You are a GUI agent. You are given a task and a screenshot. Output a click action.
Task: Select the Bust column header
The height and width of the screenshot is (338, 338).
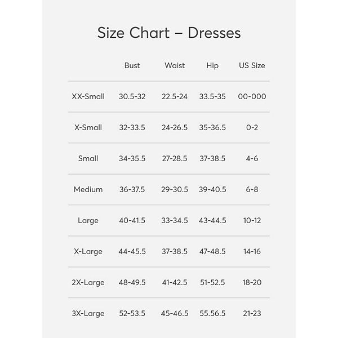click(x=132, y=66)
